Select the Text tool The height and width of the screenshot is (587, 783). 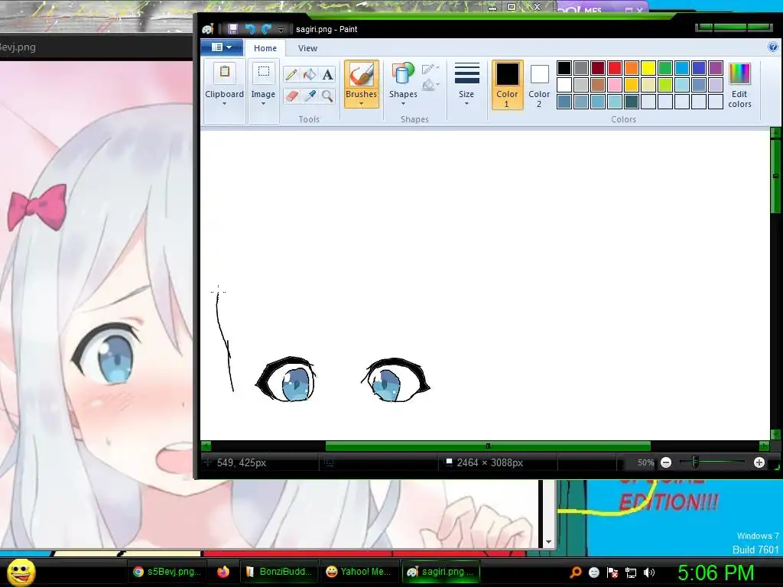pos(327,75)
